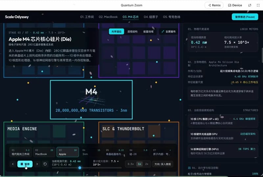Click the 暂停推进 (Pause) button
The height and width of the screenshot is (177, 263).
pyautogui.click(x=245, y=17)
